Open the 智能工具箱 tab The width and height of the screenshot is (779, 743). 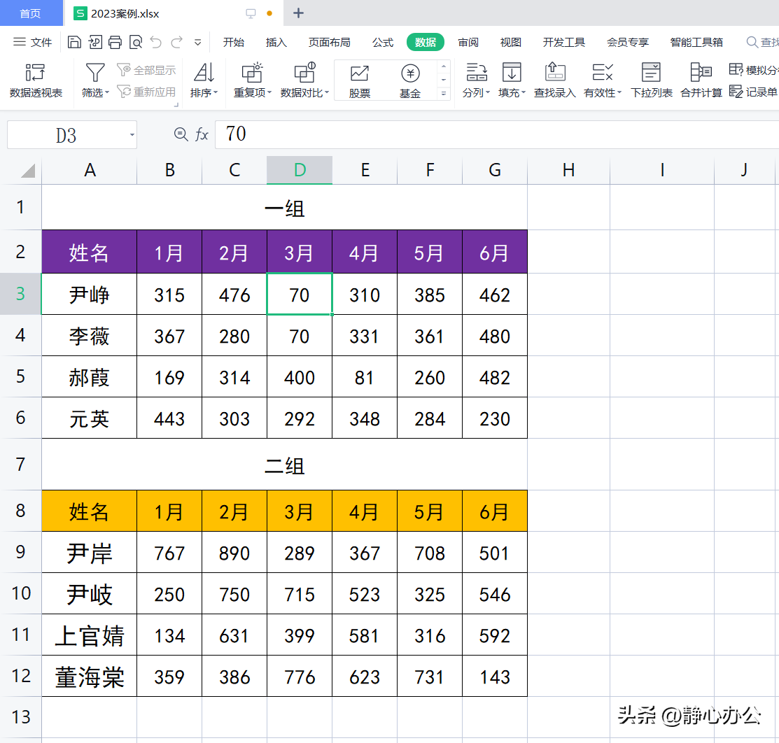tap(696, 42)
